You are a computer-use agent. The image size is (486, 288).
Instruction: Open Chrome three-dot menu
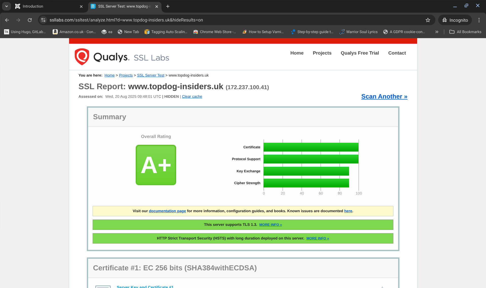pos(479,20)
